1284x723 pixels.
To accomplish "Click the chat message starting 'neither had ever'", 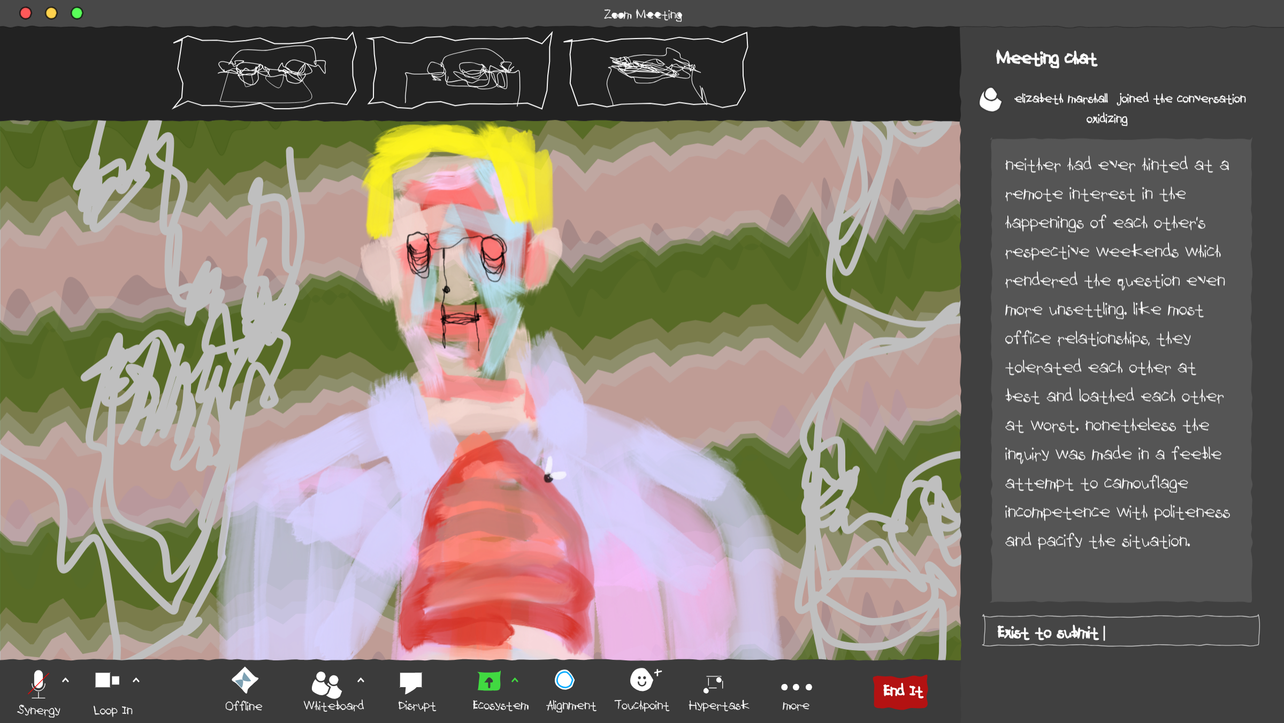I will [1121, 370].
